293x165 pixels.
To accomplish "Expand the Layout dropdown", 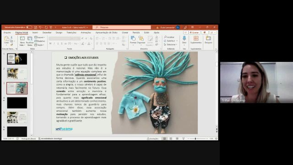I will pos(40,38).
